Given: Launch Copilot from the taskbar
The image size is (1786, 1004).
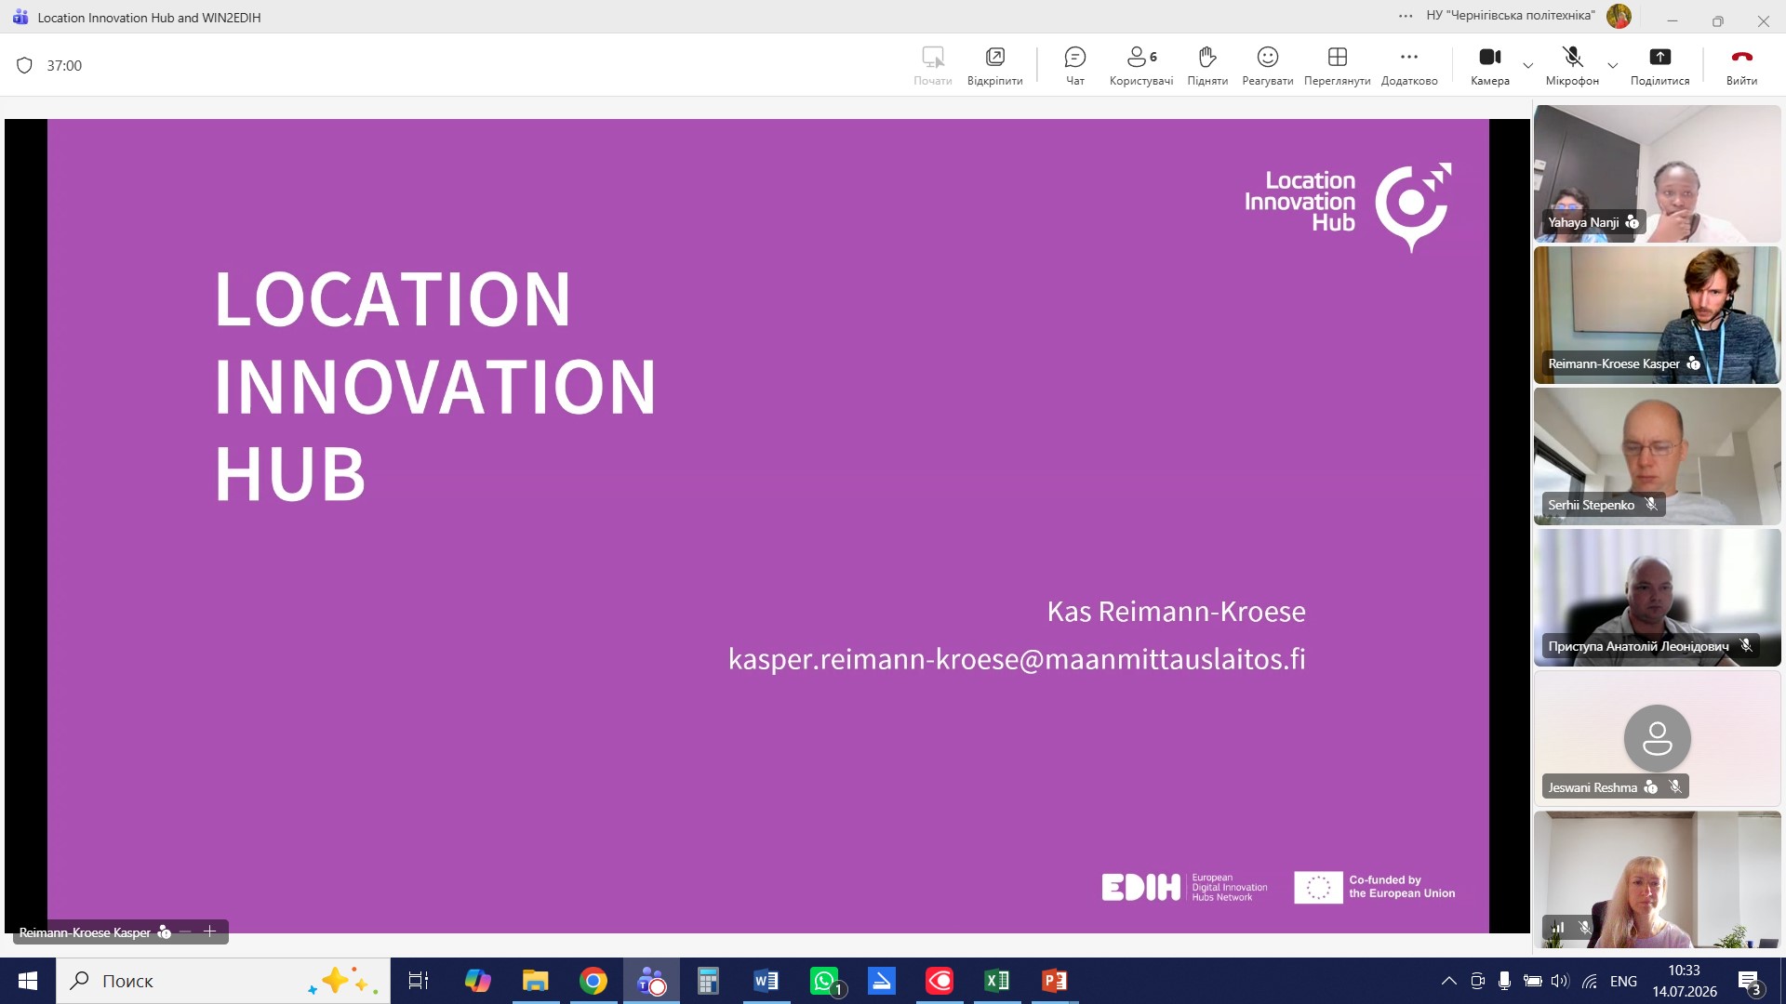Looking at the screenshot, I should [x=477, y=981].
